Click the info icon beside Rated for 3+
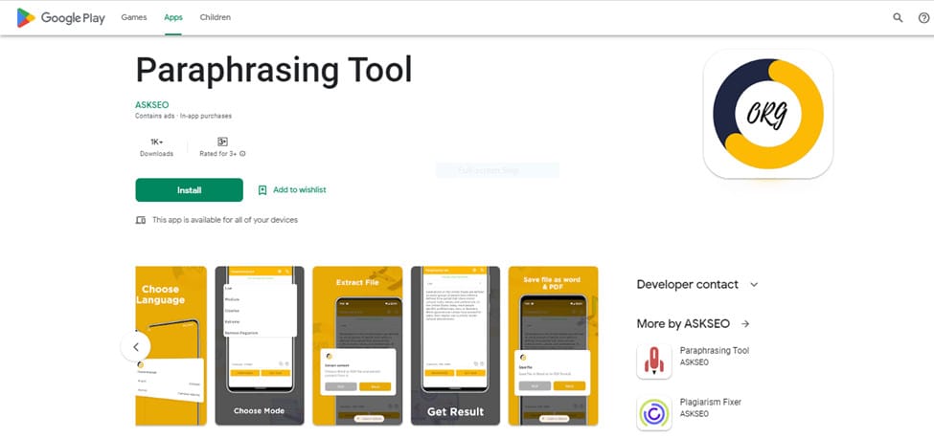 pyautogui.click(x=242, y=153)
